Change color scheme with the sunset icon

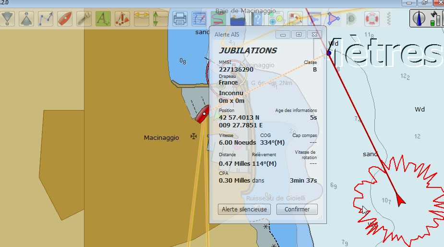238,19
